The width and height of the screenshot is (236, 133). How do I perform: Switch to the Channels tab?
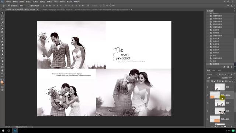coord(214,71)
